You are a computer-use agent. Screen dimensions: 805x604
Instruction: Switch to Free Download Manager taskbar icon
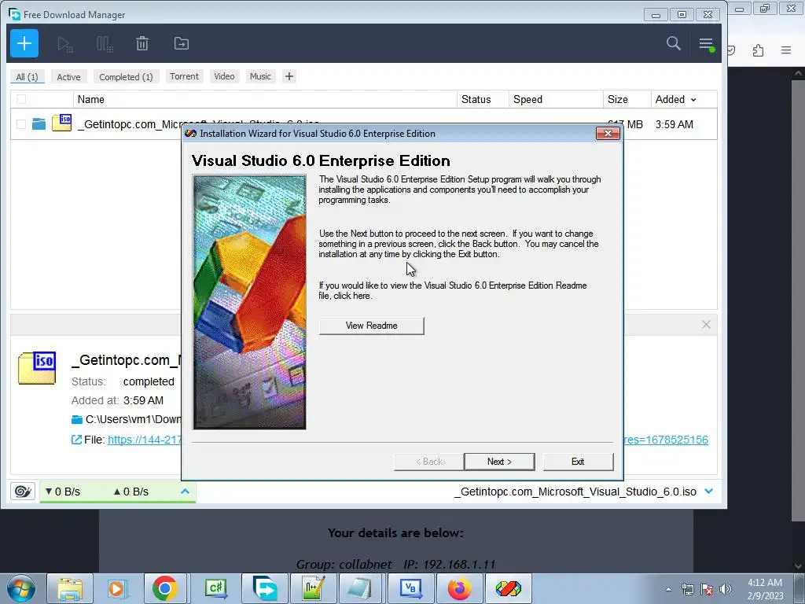click(265, 588)
